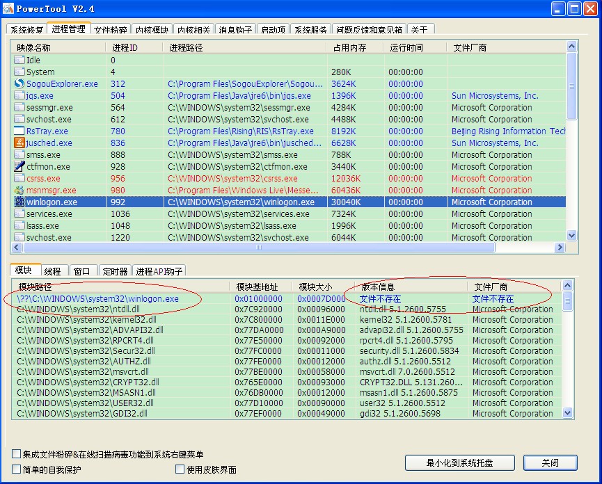This screenshot has height=484, width=602.
Task: Click the sessmgr.exe process icon
Action: coord(19,107)
